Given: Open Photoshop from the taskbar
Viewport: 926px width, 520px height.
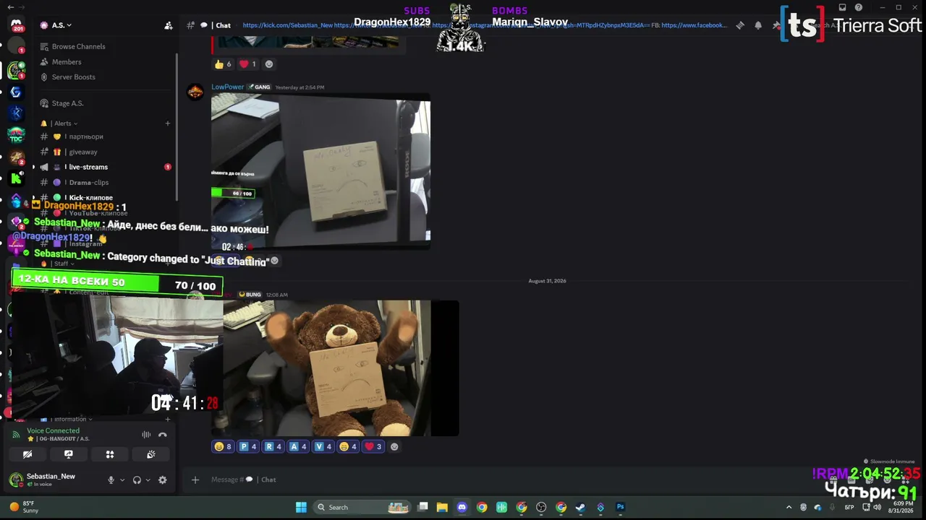Looking at the screenshot, I should coord(620,507).
